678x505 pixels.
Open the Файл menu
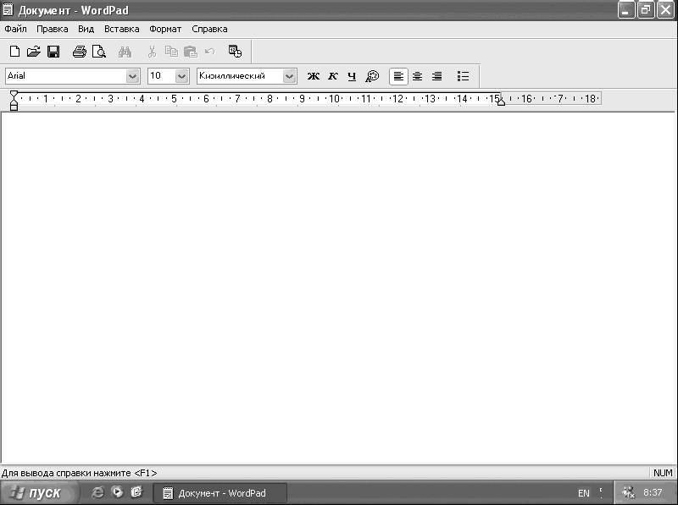coord(15,29)
